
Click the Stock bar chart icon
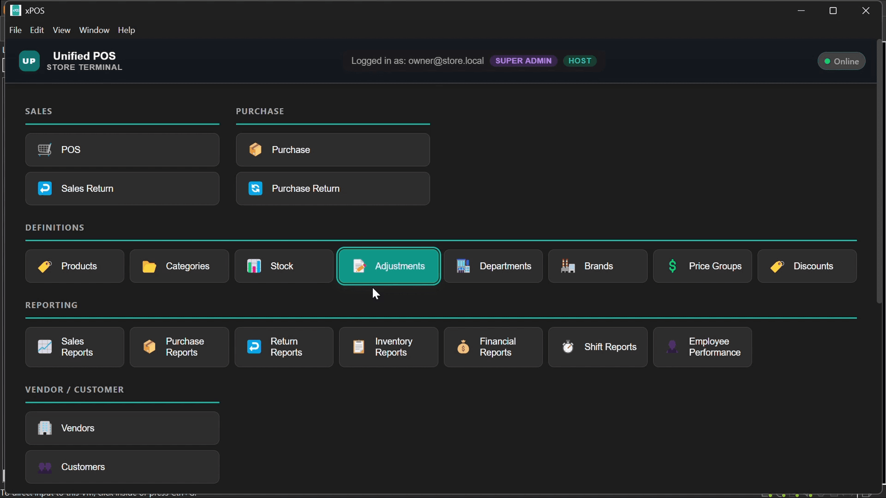coord(254,266)
